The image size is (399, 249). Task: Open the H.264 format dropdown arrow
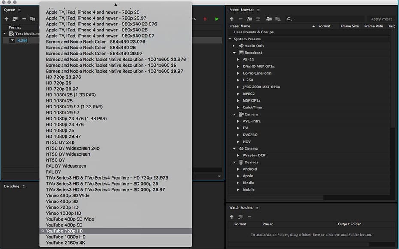[12, 40]
